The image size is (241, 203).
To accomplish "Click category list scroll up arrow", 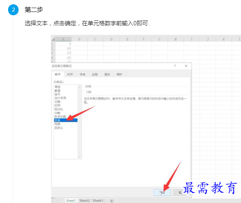I will (x=80, y=87).
